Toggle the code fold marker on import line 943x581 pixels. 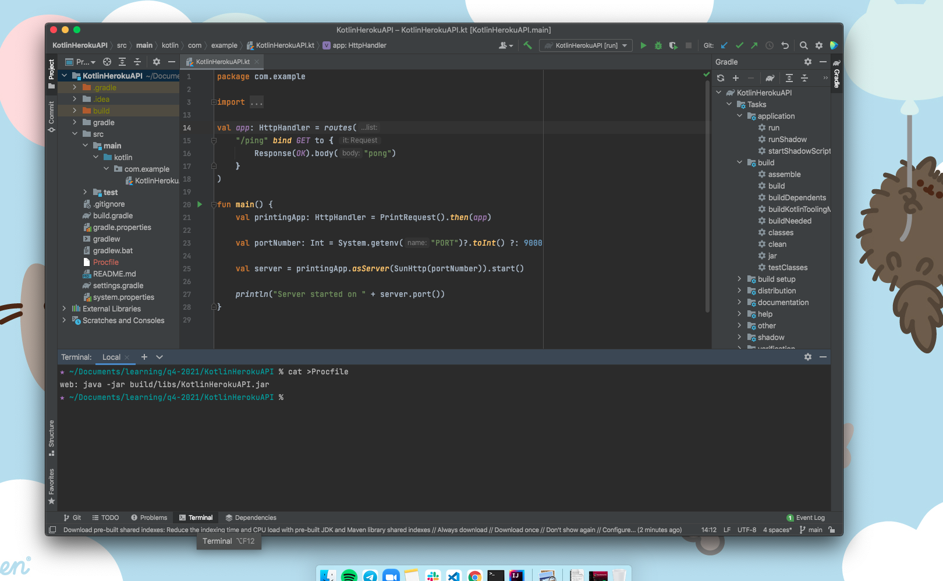(214, 102)
